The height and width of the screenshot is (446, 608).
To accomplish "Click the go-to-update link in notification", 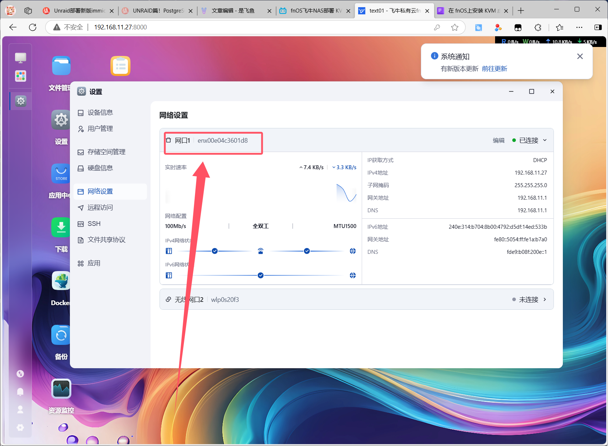I will click(494, 69).
